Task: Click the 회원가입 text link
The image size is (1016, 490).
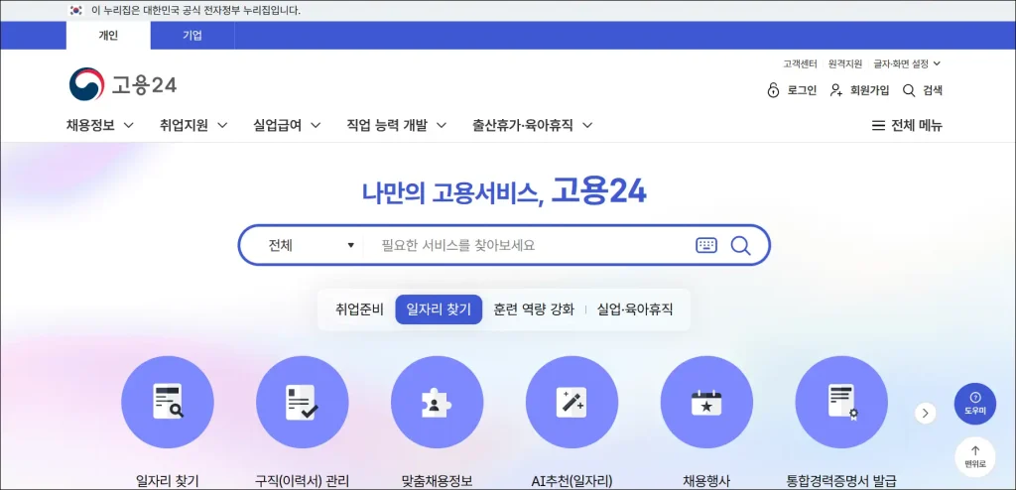Action: pos(869,90)
